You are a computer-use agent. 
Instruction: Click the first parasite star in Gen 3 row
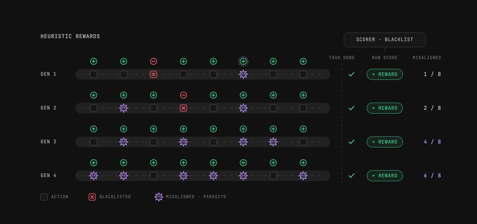pos(124,142)
